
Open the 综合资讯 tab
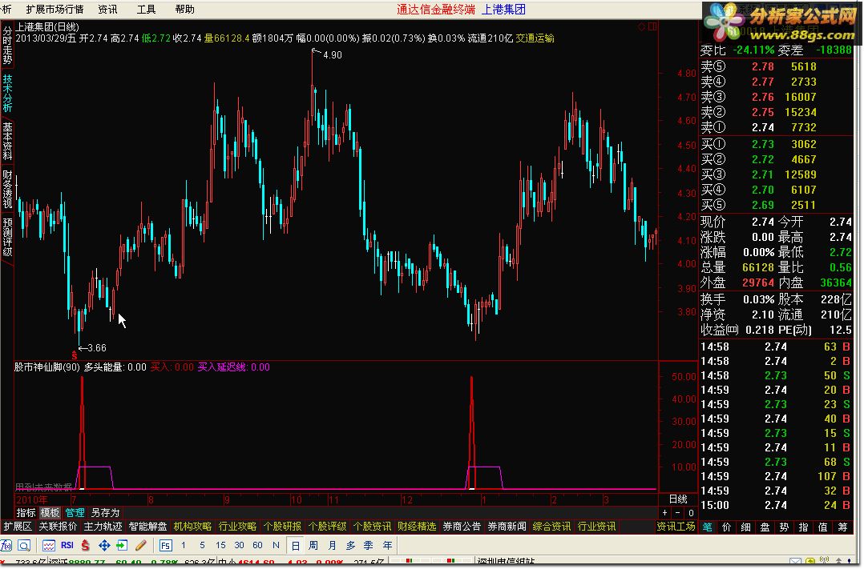(552, 527)
